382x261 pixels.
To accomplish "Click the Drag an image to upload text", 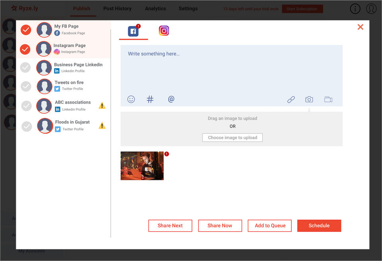I will pyautogui.click(x=232, y=118).
